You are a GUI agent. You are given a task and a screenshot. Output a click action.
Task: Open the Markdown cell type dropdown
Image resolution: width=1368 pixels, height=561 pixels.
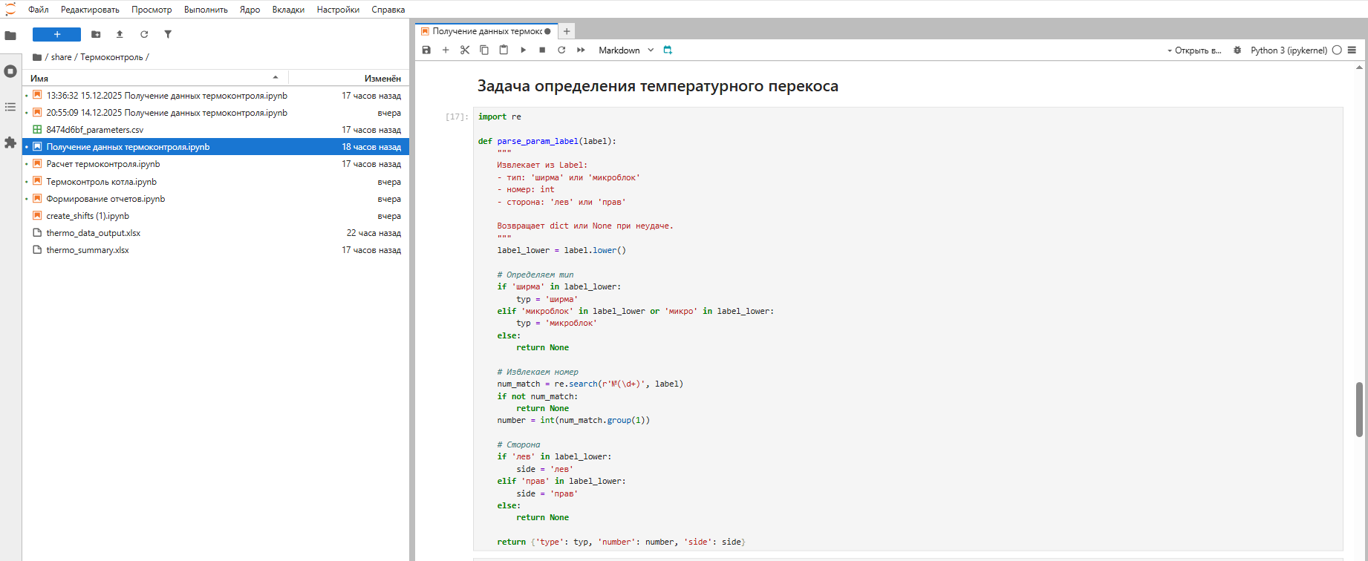click(x=626, y=50)
